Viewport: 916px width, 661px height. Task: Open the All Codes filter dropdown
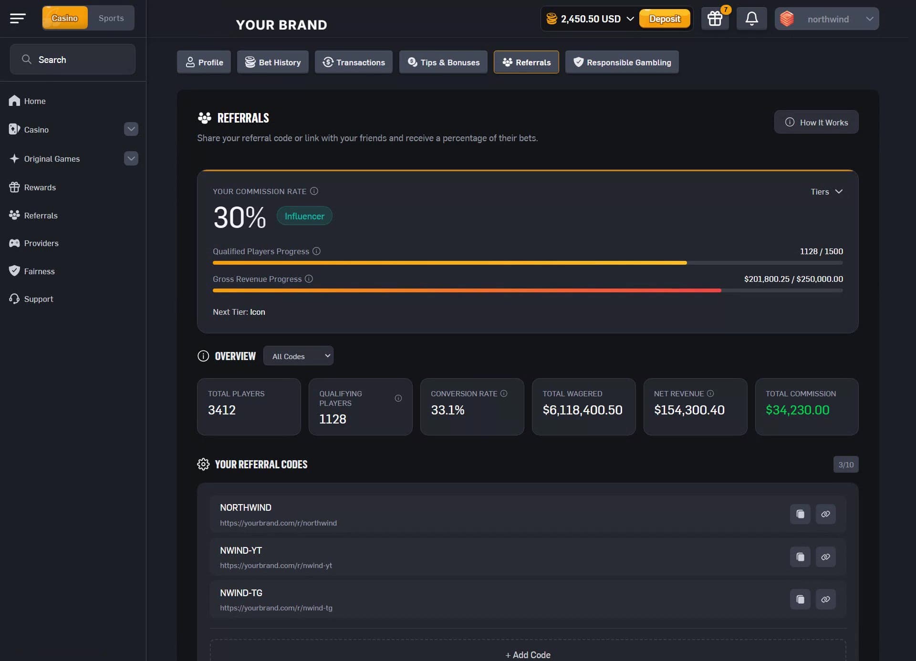click(298, 356)
